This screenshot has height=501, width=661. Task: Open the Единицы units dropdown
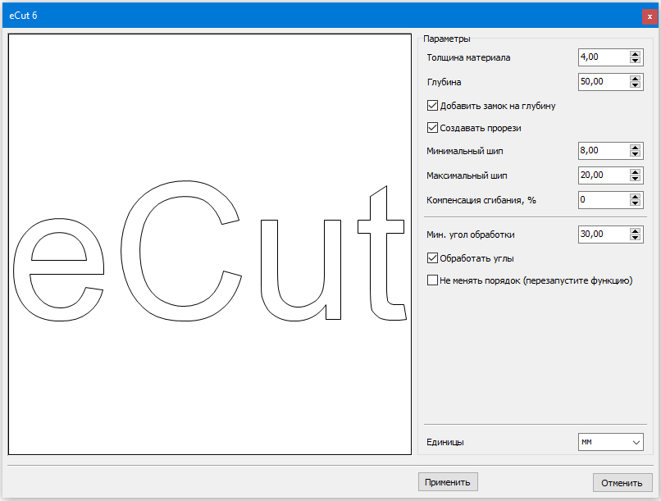click(610, 442)
